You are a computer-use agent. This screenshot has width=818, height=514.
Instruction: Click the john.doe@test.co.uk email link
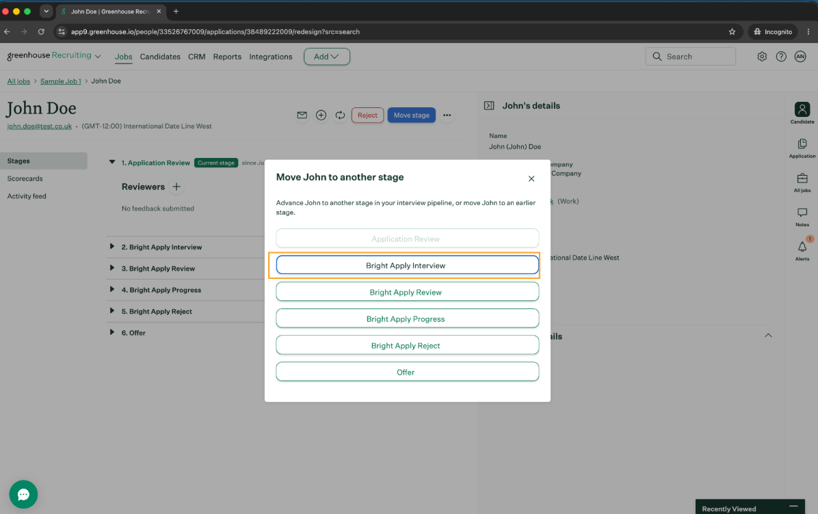pyautogui.click(x=39, y=126)
